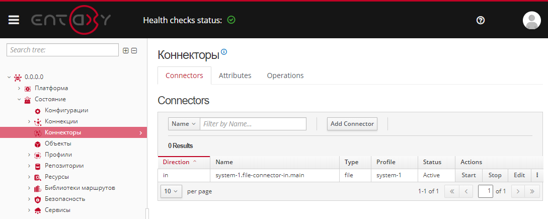Collapse the 0.0.0.0 root node

click(9, 77)
